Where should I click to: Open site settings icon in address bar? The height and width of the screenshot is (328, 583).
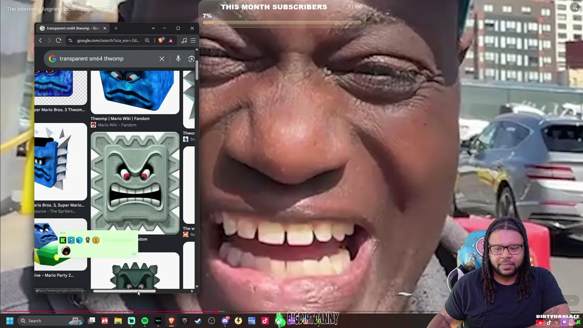click(70, 41)
